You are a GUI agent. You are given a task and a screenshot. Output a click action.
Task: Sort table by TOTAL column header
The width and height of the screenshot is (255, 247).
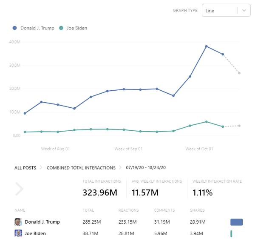[88, 210]
